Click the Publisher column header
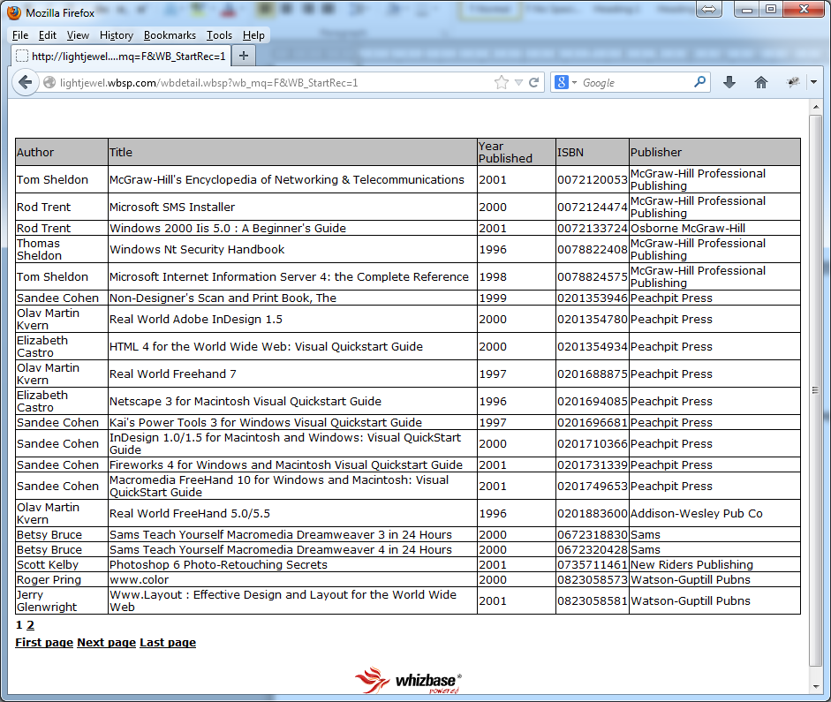The height and width of the screenshot is (702, 831). [x=714, y=152]
